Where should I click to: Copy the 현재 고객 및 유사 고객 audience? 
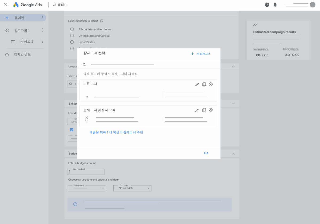point(204,110)
